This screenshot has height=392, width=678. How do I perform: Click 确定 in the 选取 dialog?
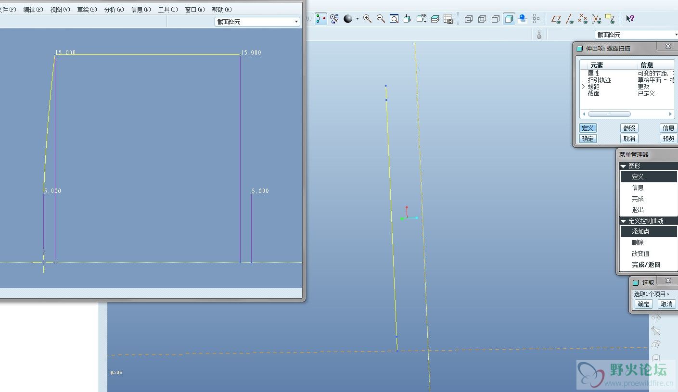(x=644, y=304)
